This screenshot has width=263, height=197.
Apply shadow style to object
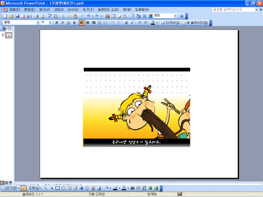coord(150,188)
